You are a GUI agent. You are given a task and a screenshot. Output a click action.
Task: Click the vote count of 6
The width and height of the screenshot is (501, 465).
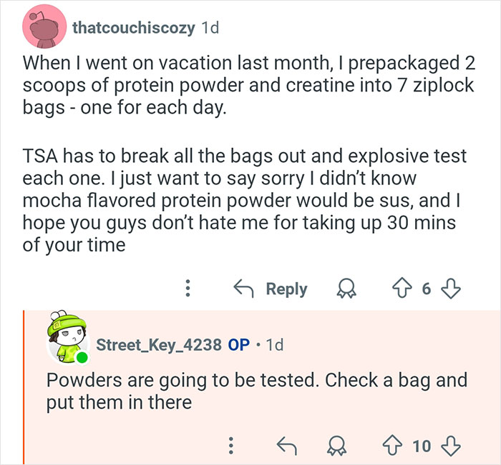427,289
